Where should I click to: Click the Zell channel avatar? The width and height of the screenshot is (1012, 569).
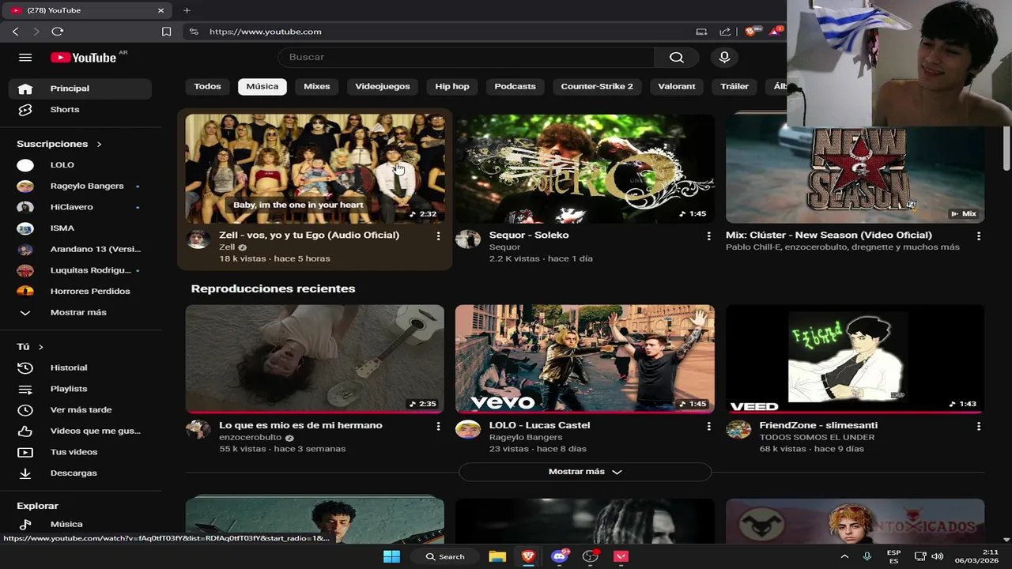198,239
